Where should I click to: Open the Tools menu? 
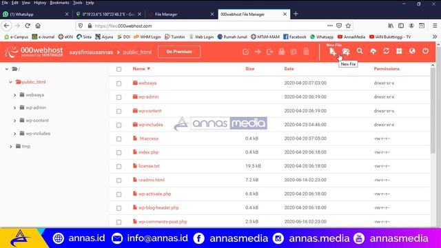(77, 3)
